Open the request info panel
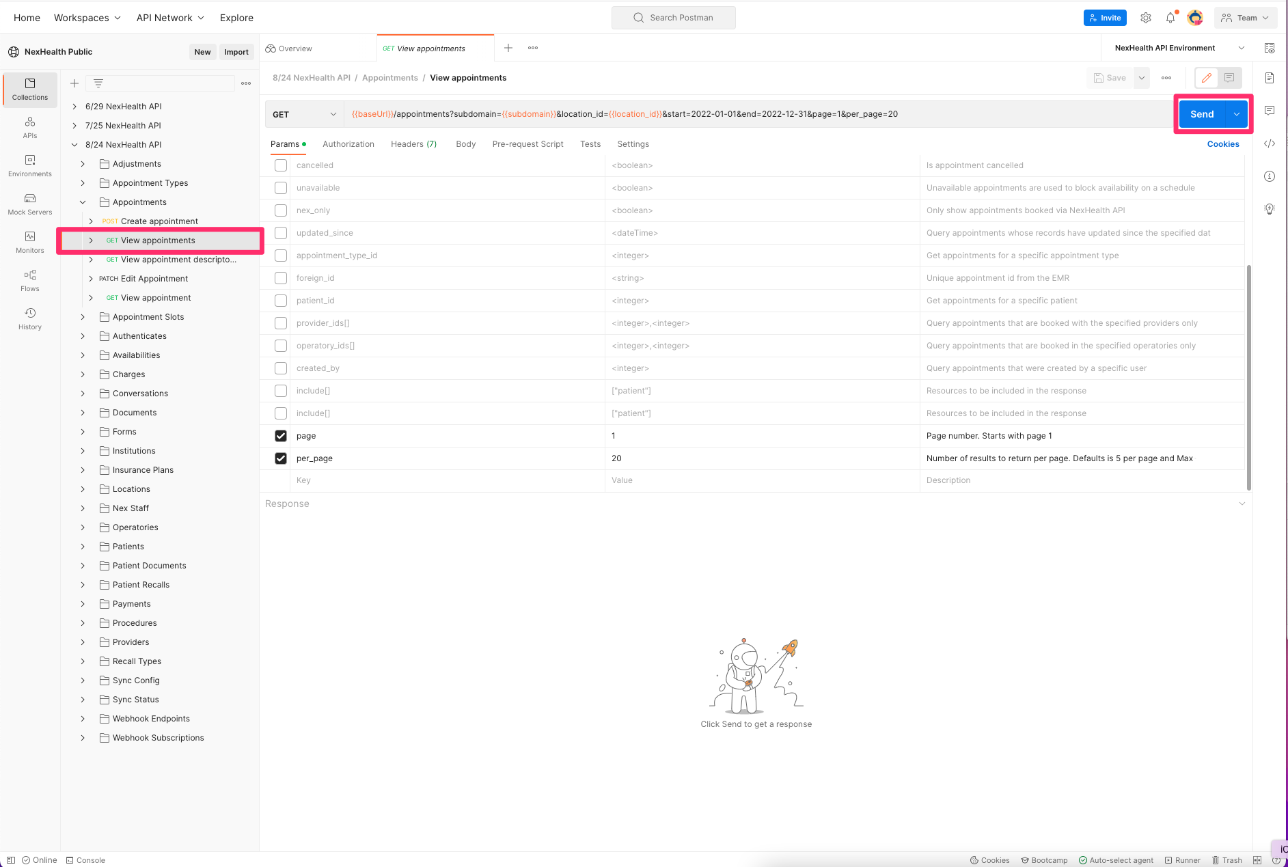1288x867 pixels. [1270, 176]
